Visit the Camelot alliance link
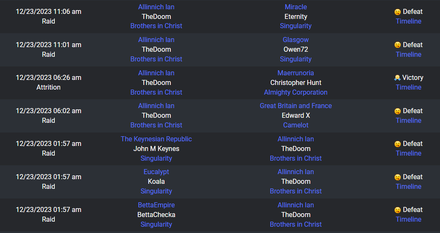Screen dimensions: 440x233 point(296,125)
